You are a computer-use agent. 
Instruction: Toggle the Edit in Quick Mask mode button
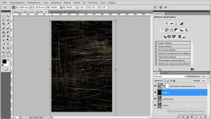(x=6, y=69)
